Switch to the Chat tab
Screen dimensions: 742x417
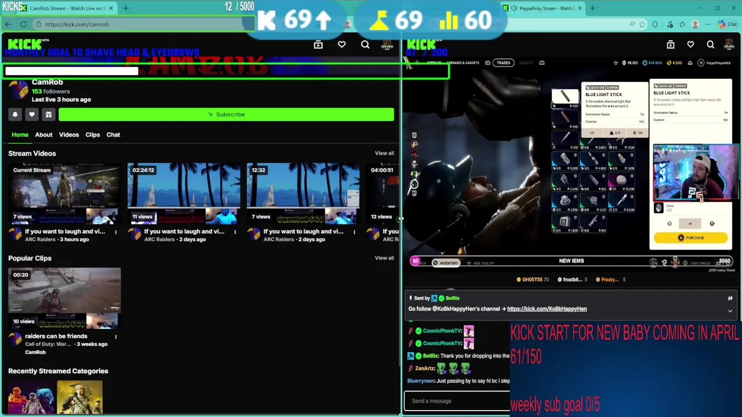113,134
